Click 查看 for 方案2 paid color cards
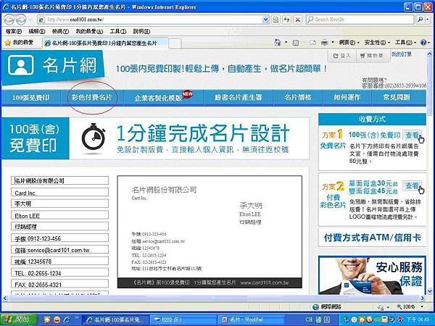 pyautogui.click(x=412, y=185)
